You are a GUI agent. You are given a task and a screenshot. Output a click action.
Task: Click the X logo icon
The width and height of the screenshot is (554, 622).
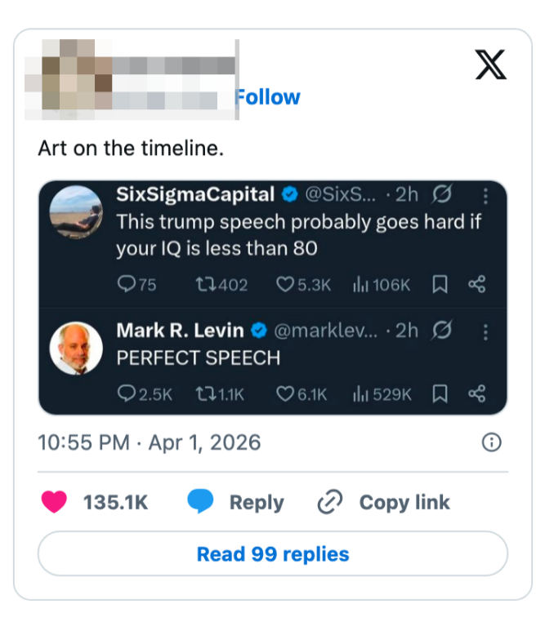490,64
